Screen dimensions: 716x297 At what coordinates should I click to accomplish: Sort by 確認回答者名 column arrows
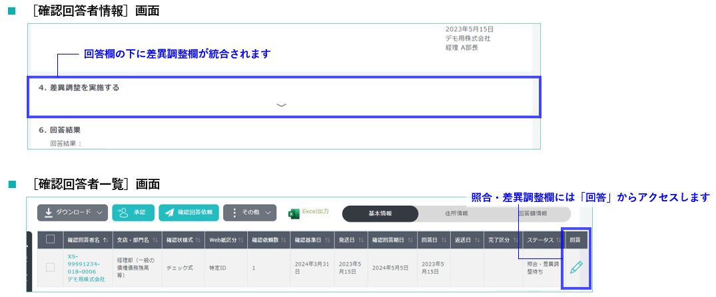point(104,239)
